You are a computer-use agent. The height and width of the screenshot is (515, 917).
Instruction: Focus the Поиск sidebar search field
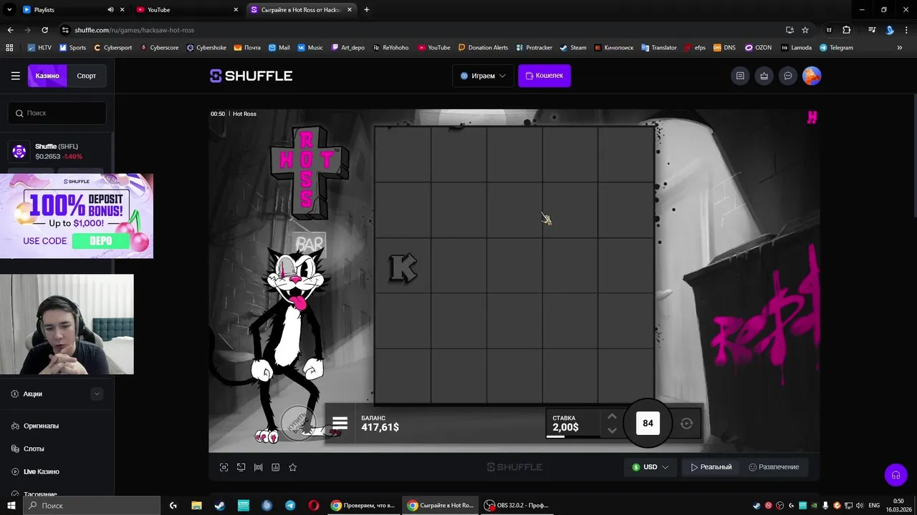tap(57, 113)
